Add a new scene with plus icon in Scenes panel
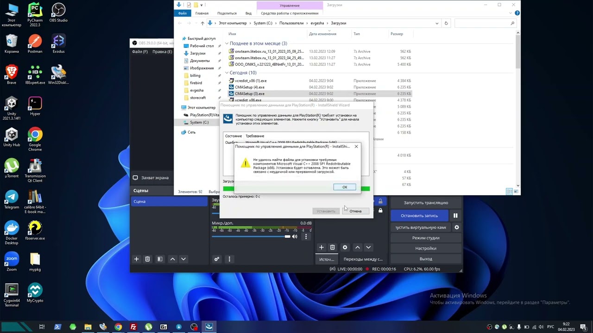Image resolution: width=593 pixels, height=333 pixels. (x=136, y=259)
